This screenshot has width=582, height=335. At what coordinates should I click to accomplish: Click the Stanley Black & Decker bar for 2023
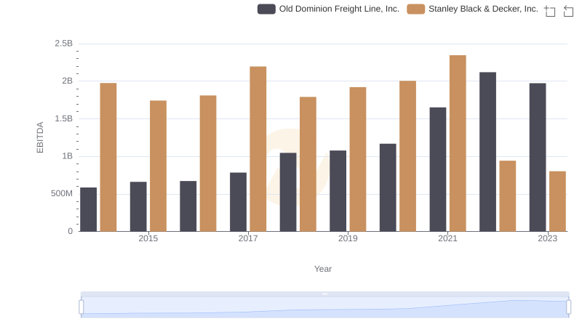point(557,201)
